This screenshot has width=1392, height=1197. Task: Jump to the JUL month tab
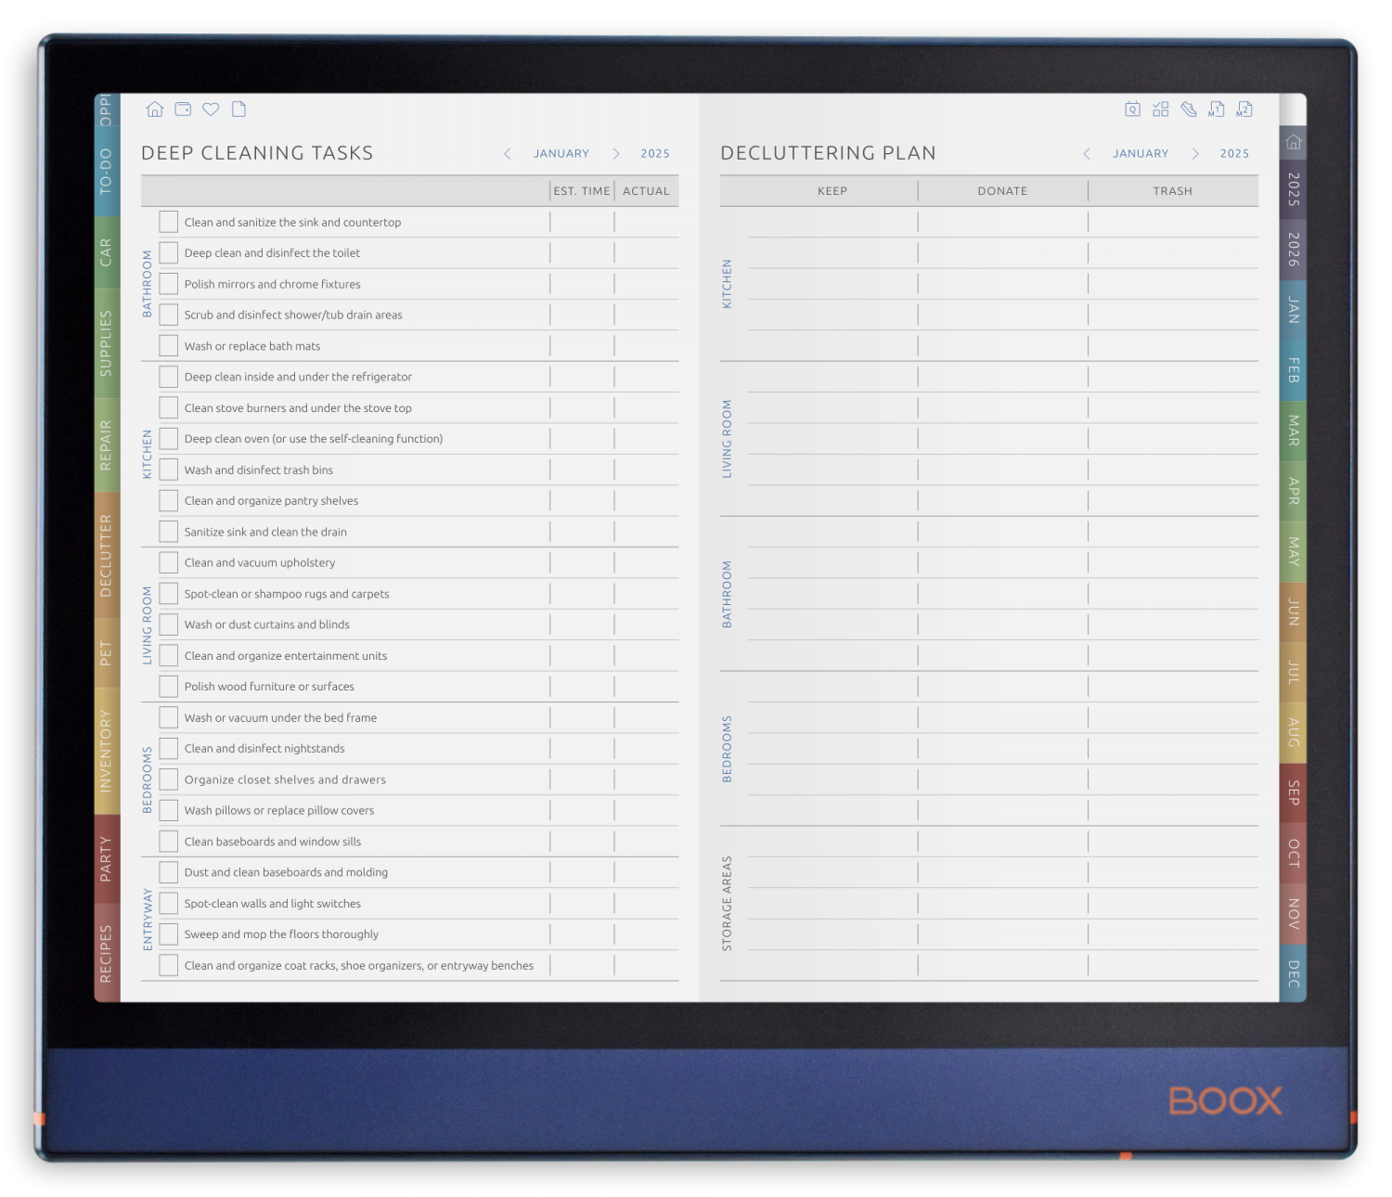(1293, 673)
